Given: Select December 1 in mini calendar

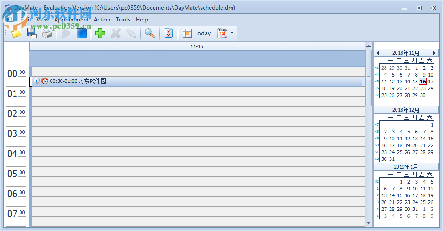Looking at the screenshot, I should 432,125.
